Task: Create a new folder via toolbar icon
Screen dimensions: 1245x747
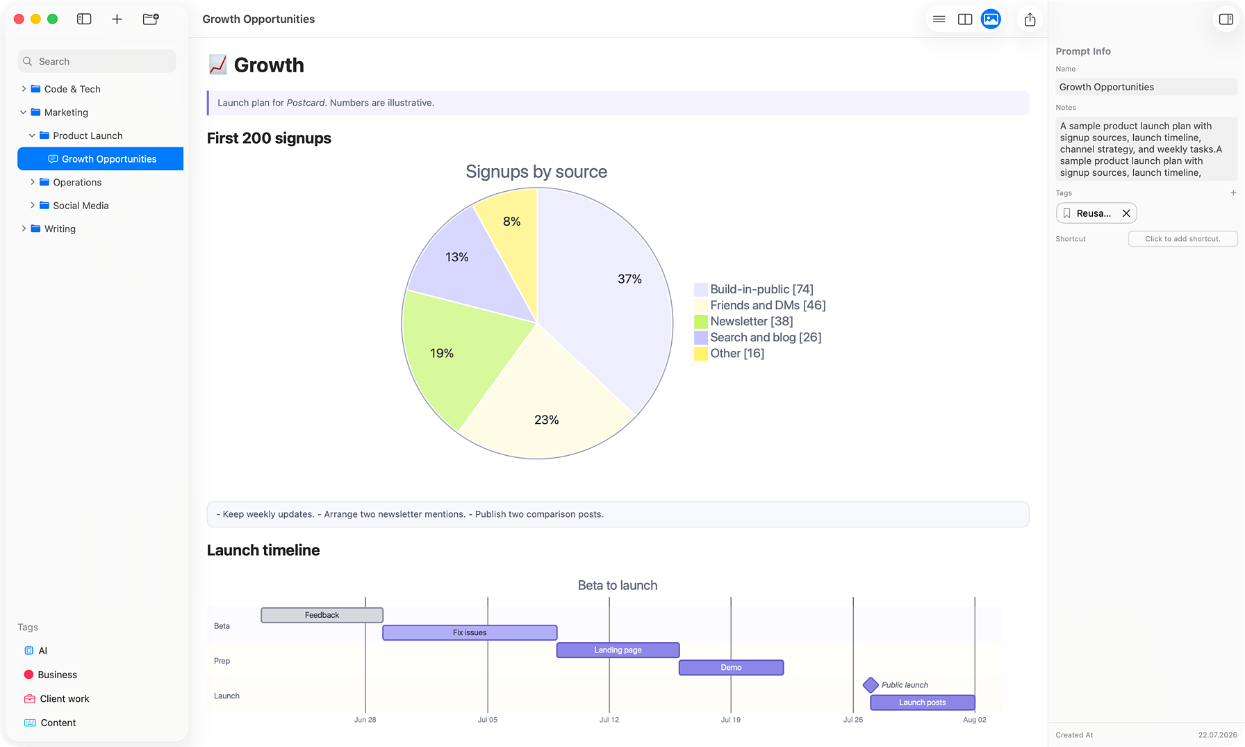Action: (x=151, y=19)
